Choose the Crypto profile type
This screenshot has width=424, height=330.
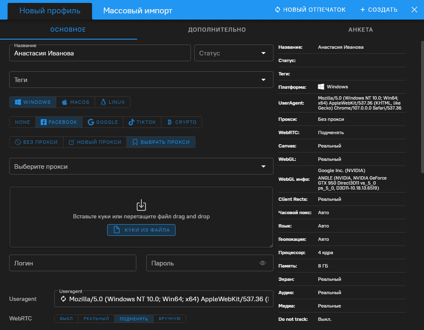click(x=181, y=122)
